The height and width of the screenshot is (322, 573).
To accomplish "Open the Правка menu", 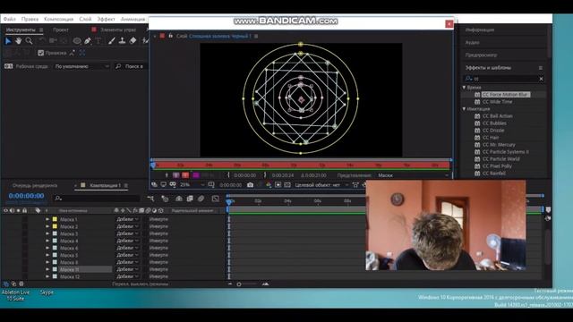I will (30, 19).
